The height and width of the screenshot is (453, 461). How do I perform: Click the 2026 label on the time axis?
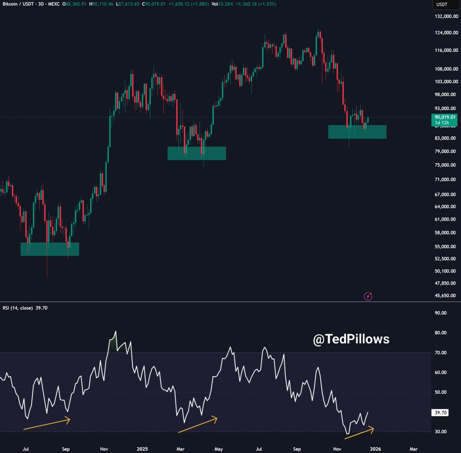coord(375,449)
